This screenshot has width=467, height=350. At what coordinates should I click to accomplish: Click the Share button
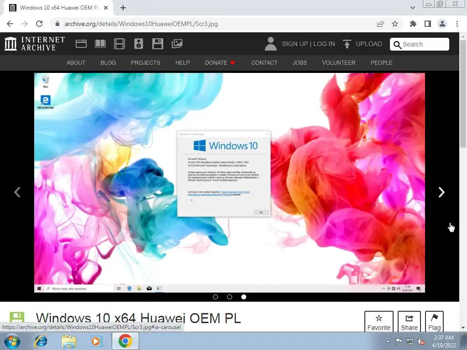[409, 322]
